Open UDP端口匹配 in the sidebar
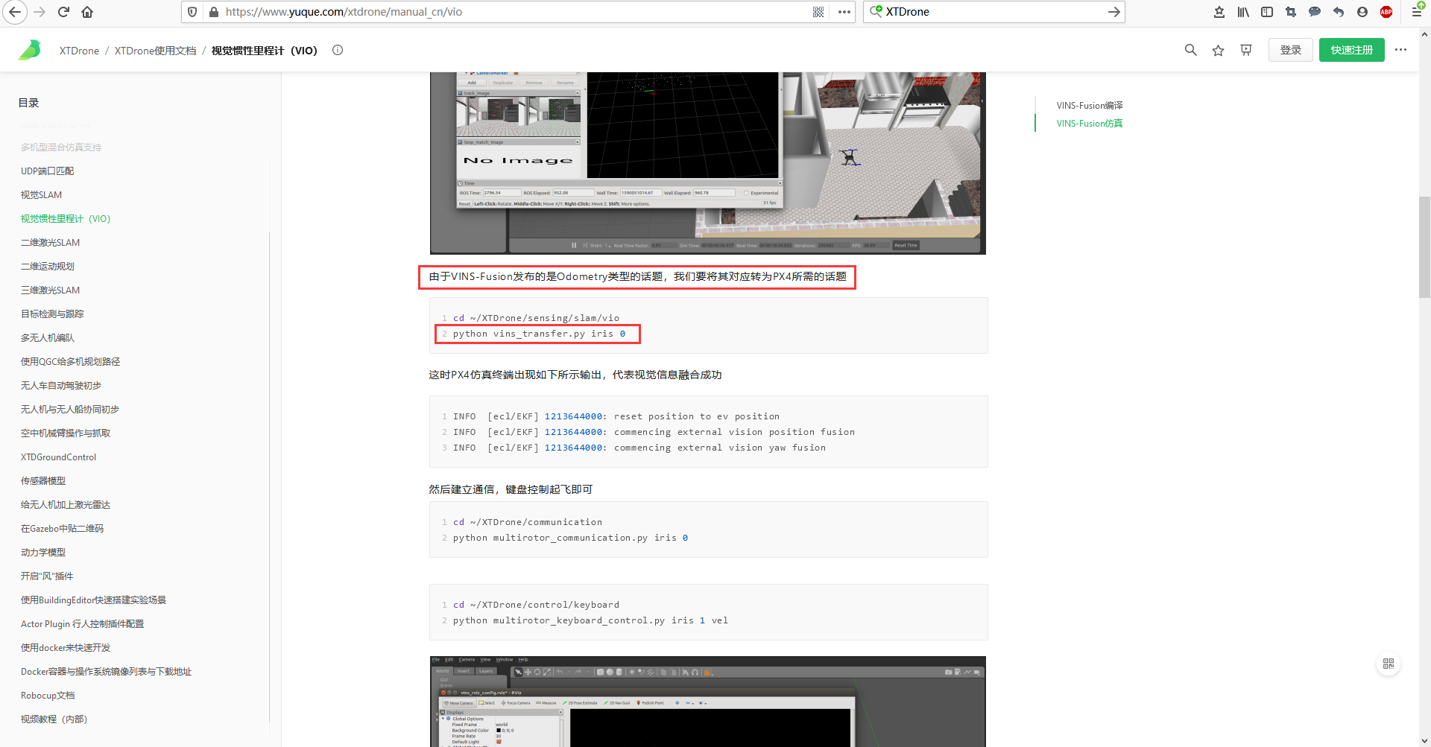The width and height of the screenshot is (1431, 747). pos(48,171)
